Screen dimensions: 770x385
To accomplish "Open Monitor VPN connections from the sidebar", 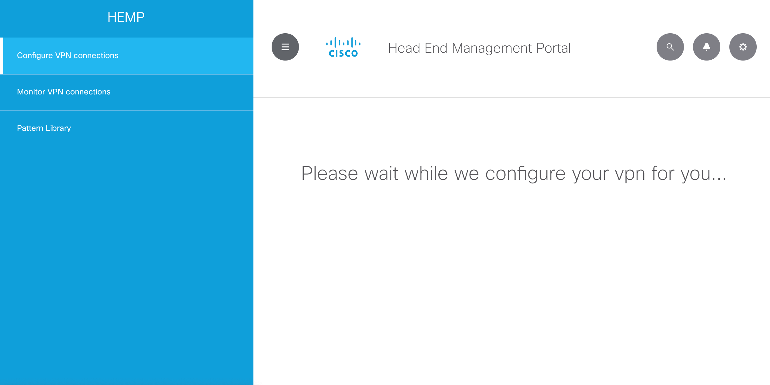I will (64, 92).
